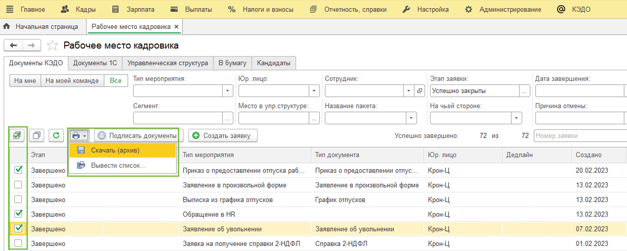Image resolution: width=627 pixels, height=251 pixels.
Task: Sort by the Тип мероприятия column header
Action: 245,155
